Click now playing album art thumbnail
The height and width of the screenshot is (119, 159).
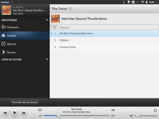6,10
